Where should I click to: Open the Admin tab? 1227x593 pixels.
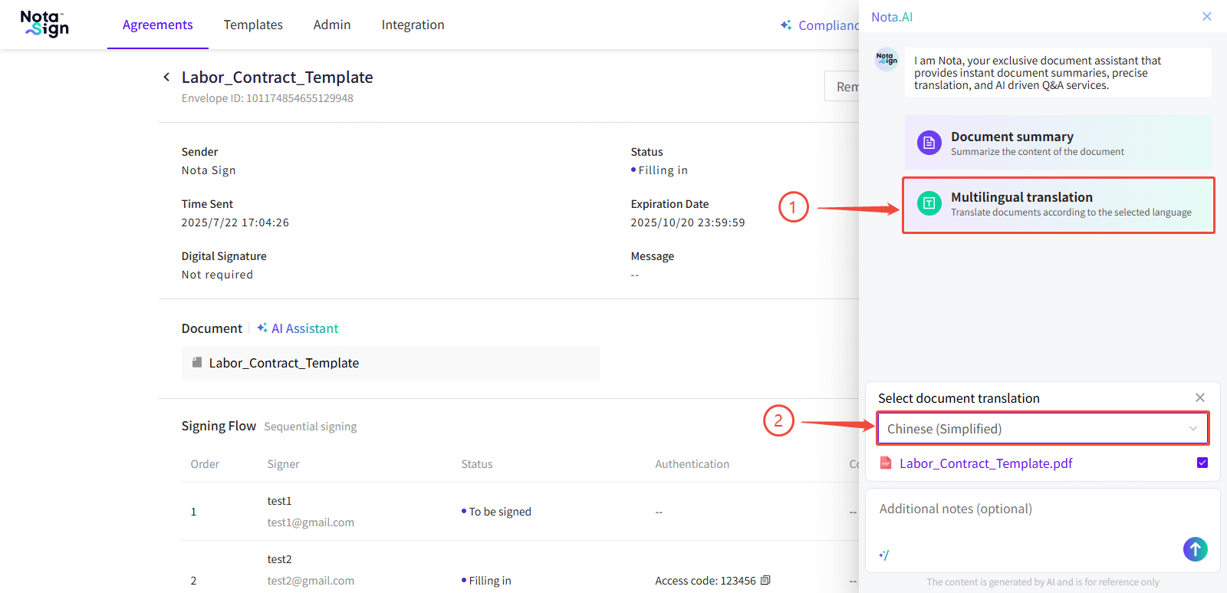332,25
